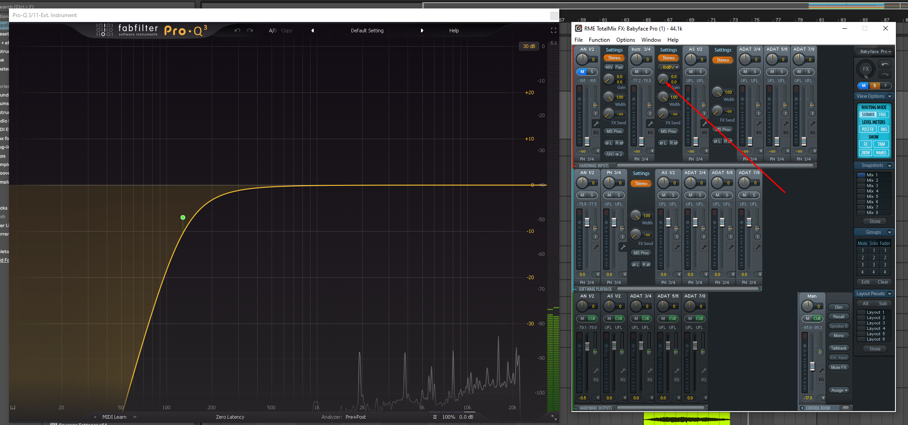Screen dimensions: 908x425
Task: Open wrench settings for hardware input AN 1/2
Action: click(x=596, y=123)
